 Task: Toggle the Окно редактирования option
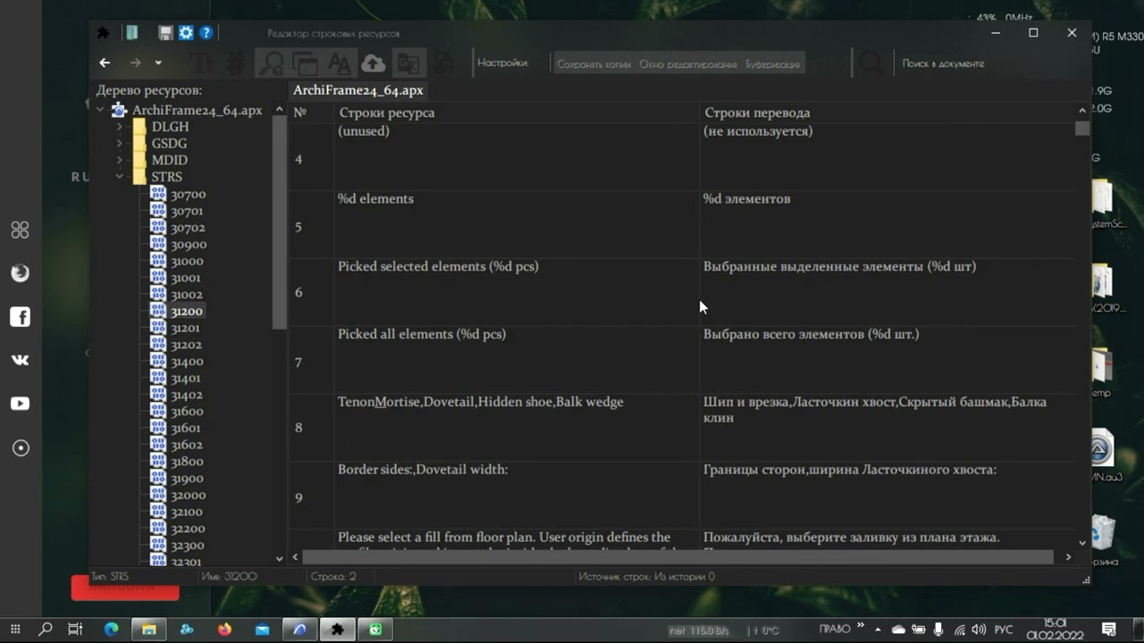(x=688, y=64)
